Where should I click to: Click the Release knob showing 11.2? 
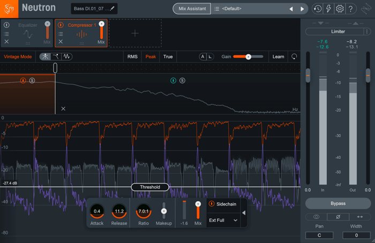[119, 211]
